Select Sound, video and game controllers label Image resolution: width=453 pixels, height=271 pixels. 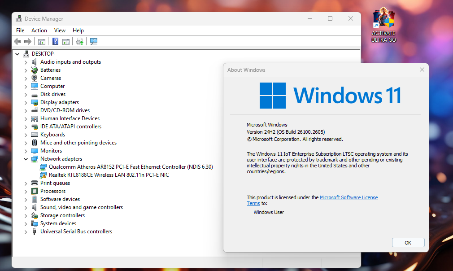click(82, 207)
